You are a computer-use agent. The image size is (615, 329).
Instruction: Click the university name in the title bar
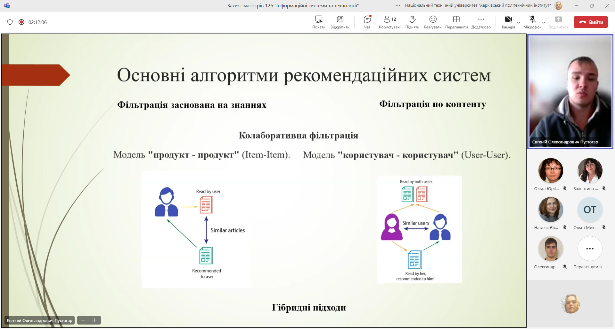click(x=478, y=5)
